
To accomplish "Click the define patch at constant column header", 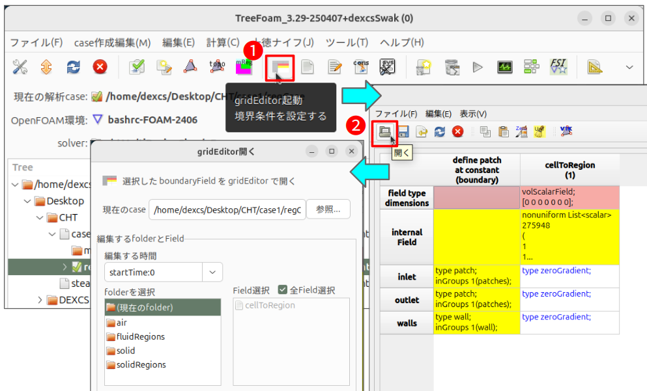I will tap(476, 170).
